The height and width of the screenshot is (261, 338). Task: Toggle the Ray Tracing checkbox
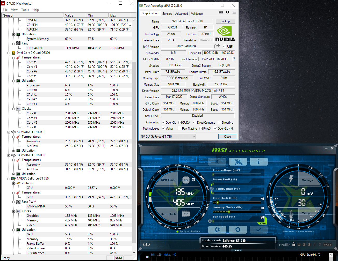point(179,129)
